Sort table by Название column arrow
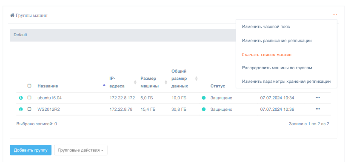The height and width of the screenshot is (166, 348). point(104,84)
